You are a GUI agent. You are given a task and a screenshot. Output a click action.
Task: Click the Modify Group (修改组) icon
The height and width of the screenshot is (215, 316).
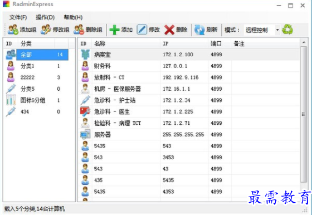[46, 30]
